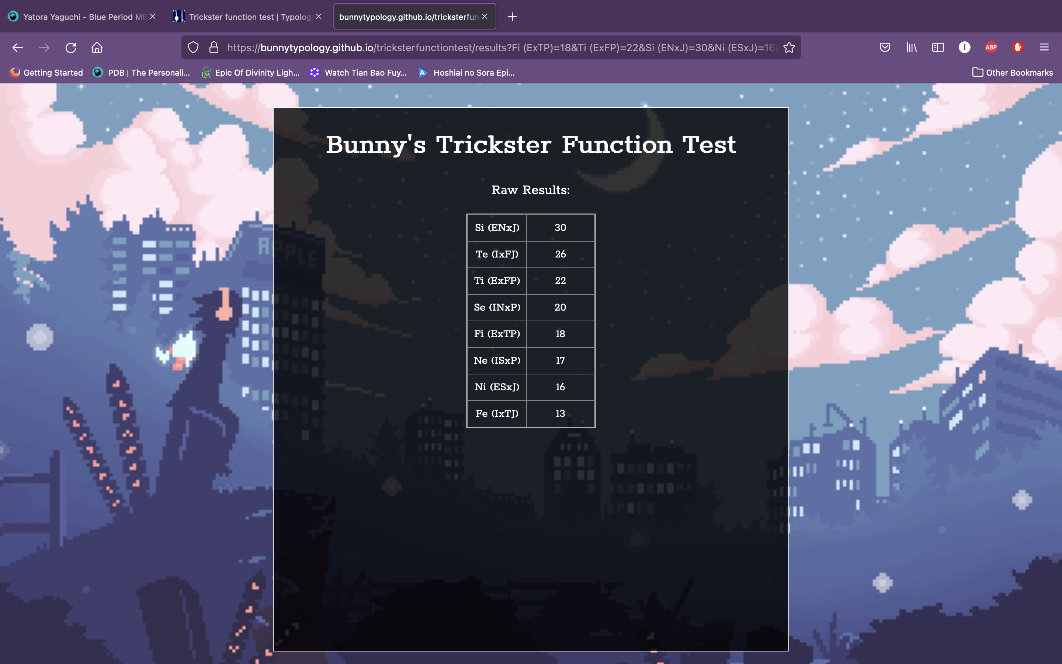
Task: Close the bunnytypology results tab
Action: pos(485,16)
